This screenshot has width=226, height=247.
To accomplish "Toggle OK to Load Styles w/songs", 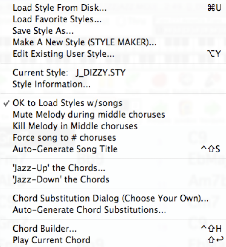I will point(67,103).
